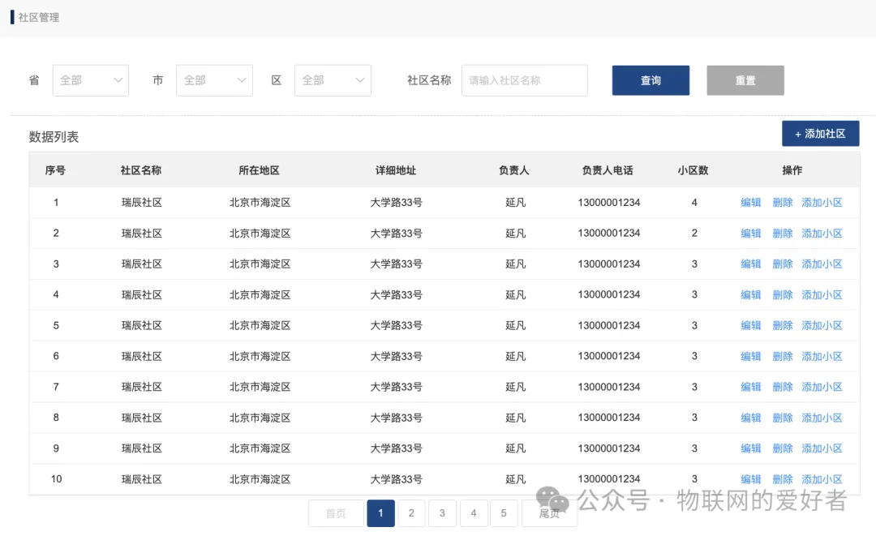
Task: Add a 小区 to row 1
Action: click(x=822, y=203)
